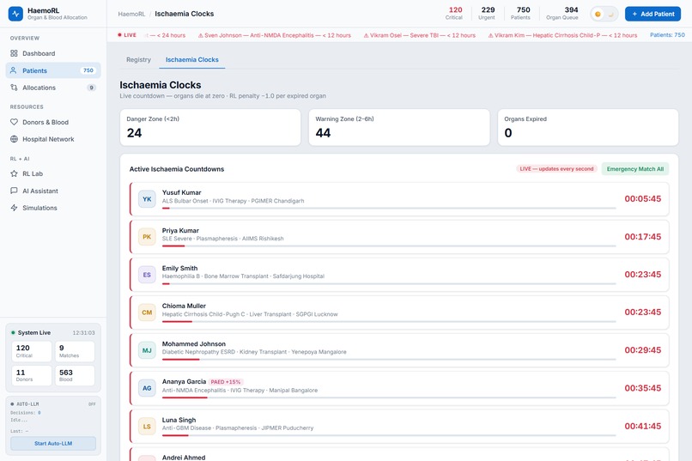Click the Emily Smith patient name
The width and height of the screenshot is (692, 461).
(179, 268)
